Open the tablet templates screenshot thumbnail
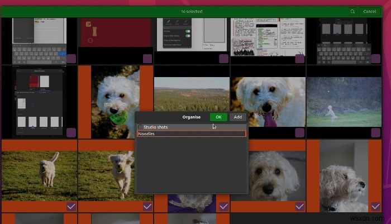 click(x=40, y=102)
